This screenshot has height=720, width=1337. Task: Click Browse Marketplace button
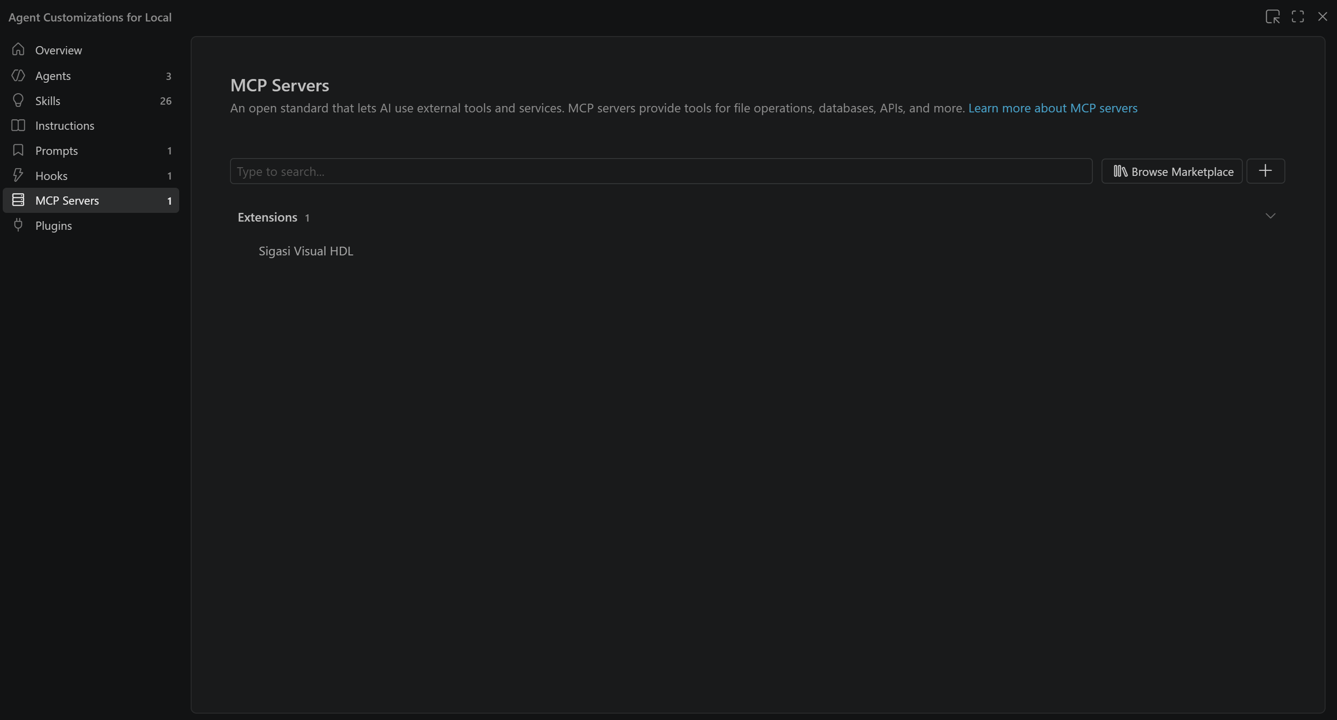tap(1172, 171)
